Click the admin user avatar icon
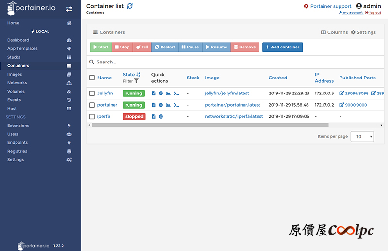The width and height of the screenshot is (388, 251). (359, 6)
